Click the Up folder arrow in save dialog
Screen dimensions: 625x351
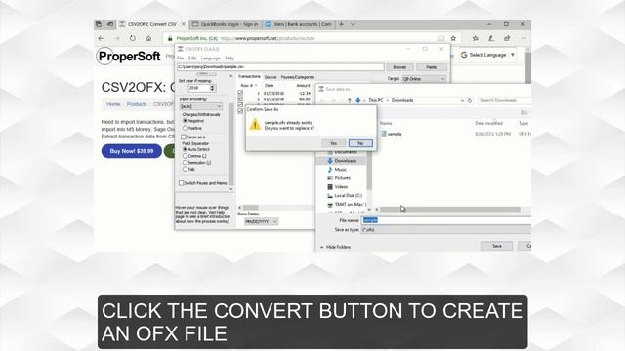[x=350, y=100]
